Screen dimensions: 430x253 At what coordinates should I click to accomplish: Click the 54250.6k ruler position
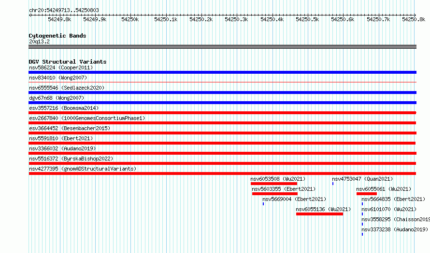343,19
